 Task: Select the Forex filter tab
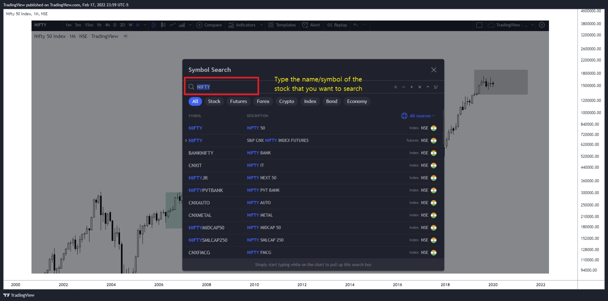pos(263,101)
